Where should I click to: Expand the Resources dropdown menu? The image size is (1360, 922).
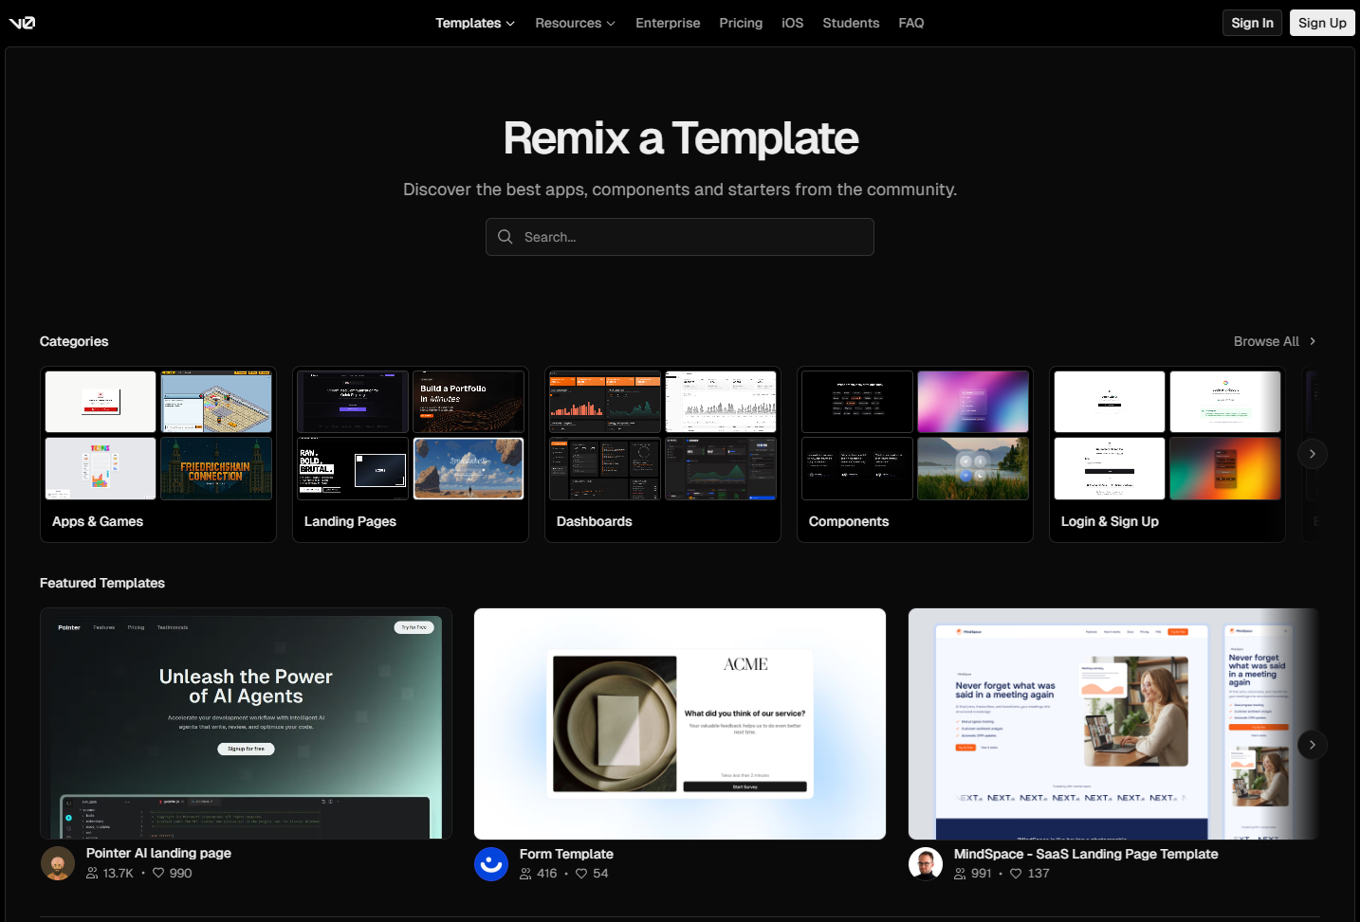pos(575,23)
